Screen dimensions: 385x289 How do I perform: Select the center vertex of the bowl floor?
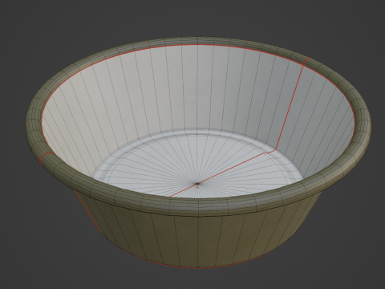(x=197, y=184)
